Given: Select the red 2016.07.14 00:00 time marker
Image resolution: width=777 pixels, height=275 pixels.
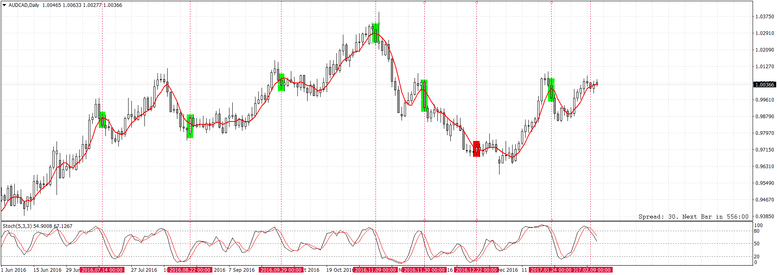Looking at the screenshot, I should [x=102, y=270].
